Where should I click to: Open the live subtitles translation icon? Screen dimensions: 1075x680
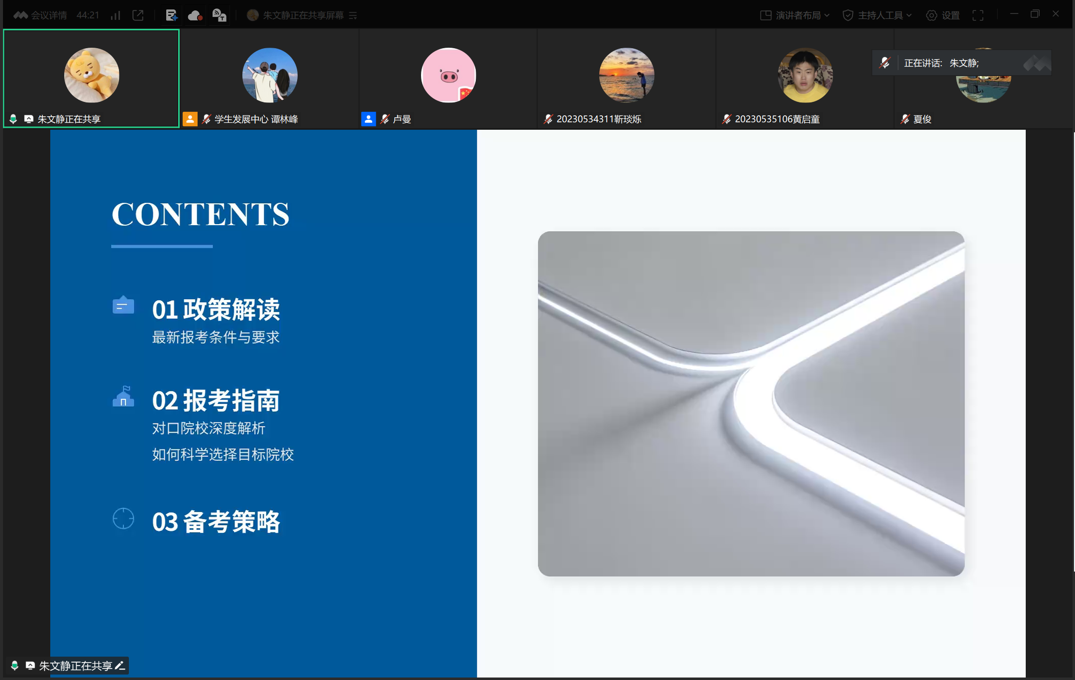219,15
